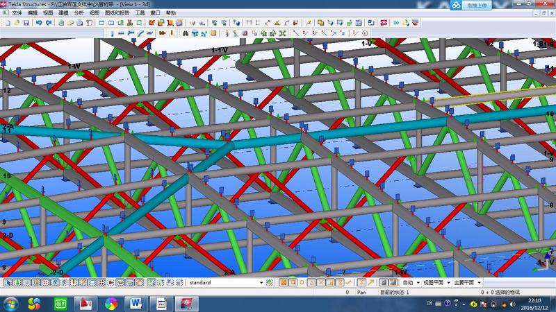556x312 pixels.
Task: Toggle the first orange snap switch
Action: click(284, 283)
